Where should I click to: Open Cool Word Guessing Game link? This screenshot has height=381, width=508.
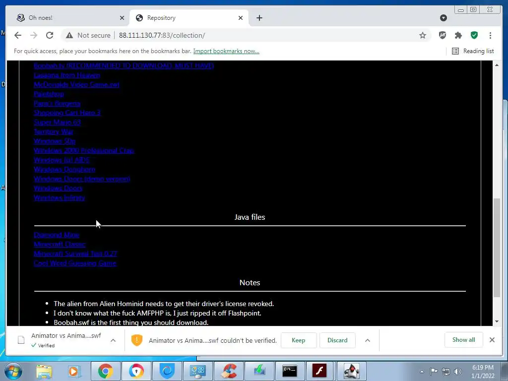[x=75, y=263]
